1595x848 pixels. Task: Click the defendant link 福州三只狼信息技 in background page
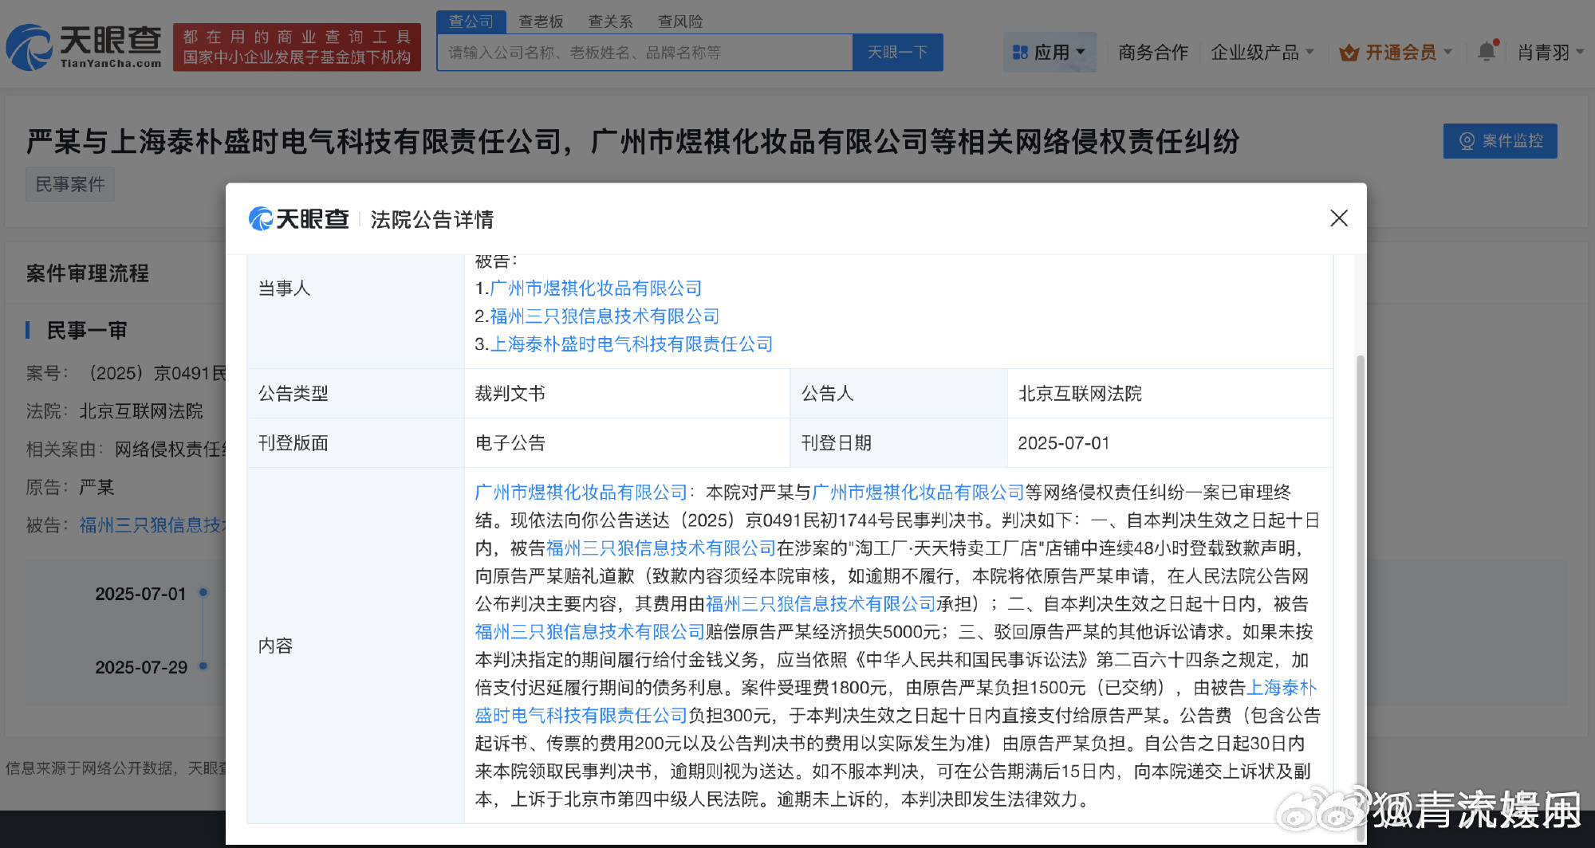pyautogui.click(x=152, y=525)
